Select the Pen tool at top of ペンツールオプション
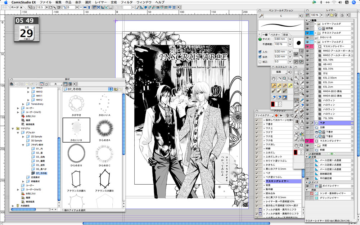Viewport: 360px width, 225px height. (x=261, y=15)
